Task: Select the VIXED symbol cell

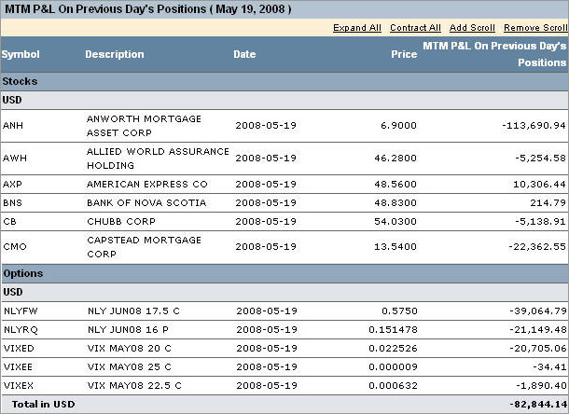Action: pyautogui.click(x=19, y=349)
